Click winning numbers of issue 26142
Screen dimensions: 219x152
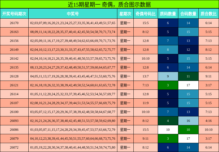(73, 59)
